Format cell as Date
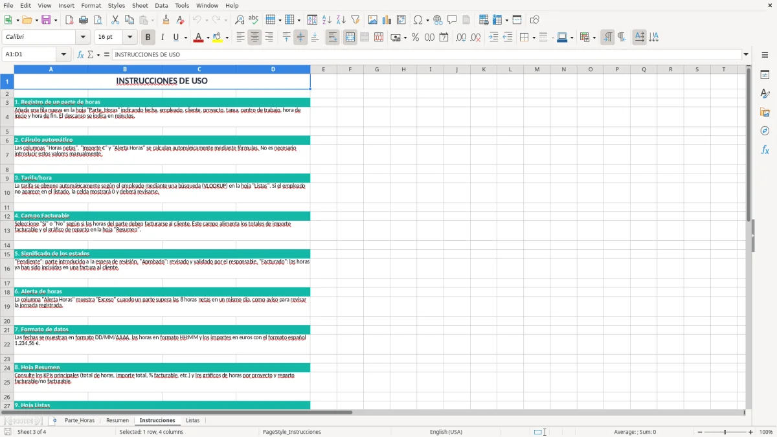Screen dimensions: 777x437 coord(444,38)
